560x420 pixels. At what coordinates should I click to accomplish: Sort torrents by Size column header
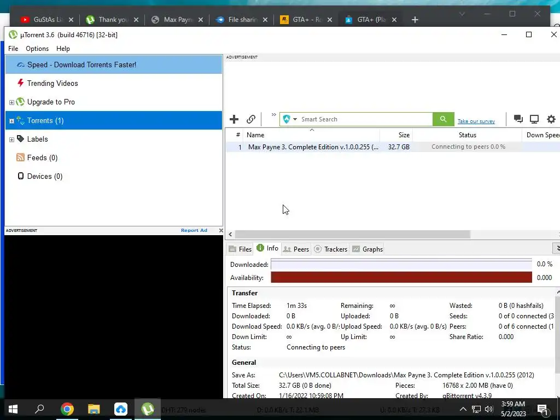click(396, 135)
